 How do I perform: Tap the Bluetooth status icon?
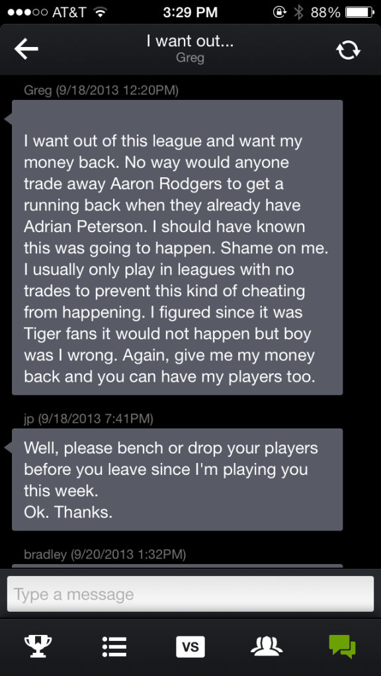298,13
